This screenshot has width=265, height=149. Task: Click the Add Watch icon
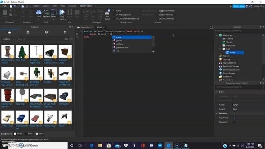point(107,12)
